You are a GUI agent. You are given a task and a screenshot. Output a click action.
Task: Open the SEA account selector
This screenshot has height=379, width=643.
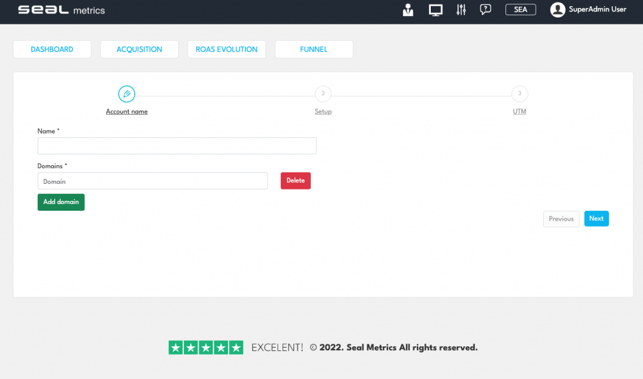(x=521, y=9)
